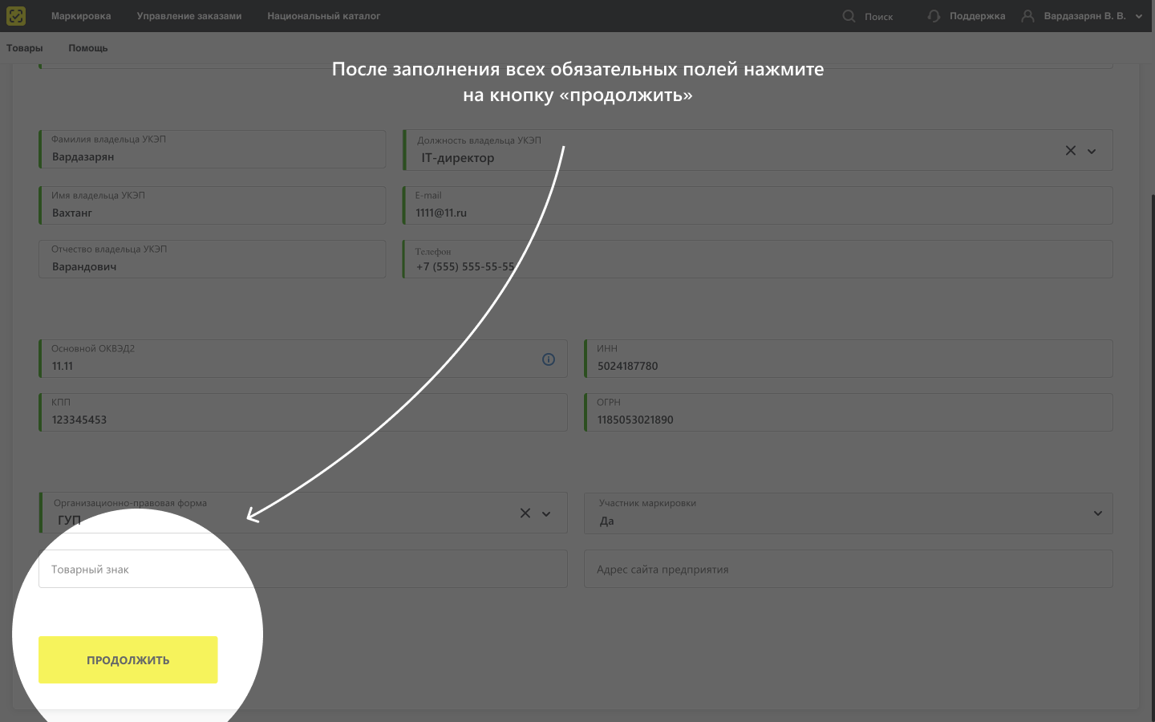1155x722 pixels.
Task: Click the application logo icon
Action: pos(16,16)
